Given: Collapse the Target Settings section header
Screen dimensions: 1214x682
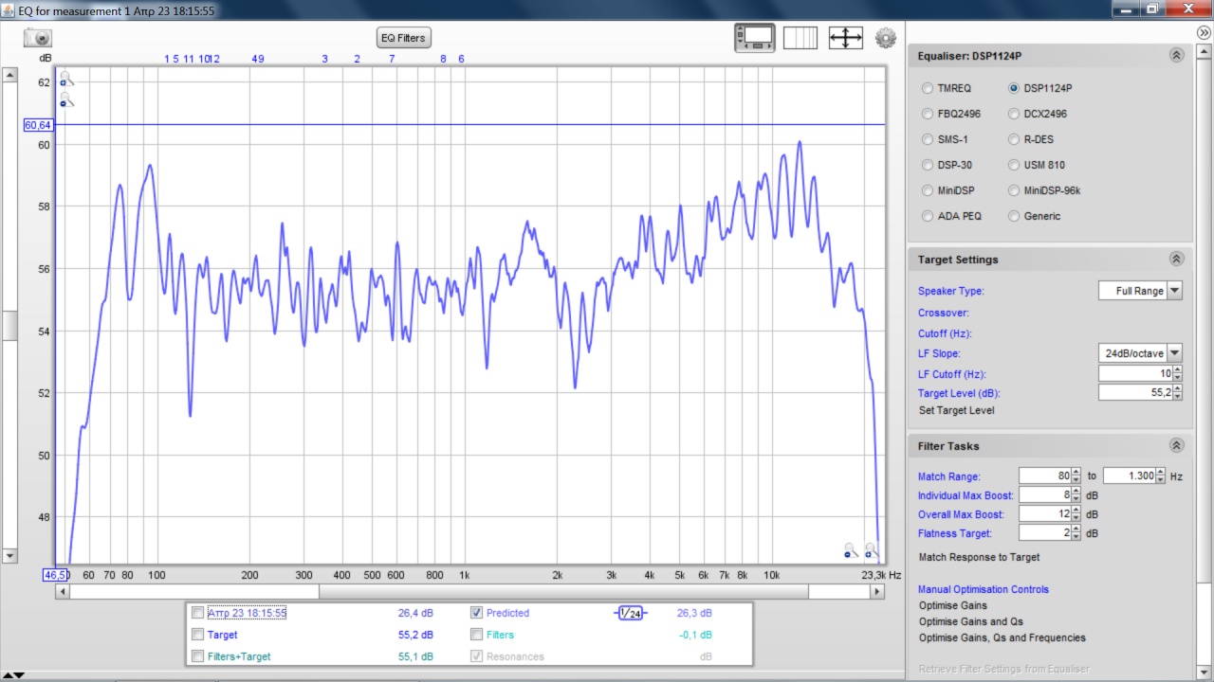Looking at the screenshot, I should 1176,260.
